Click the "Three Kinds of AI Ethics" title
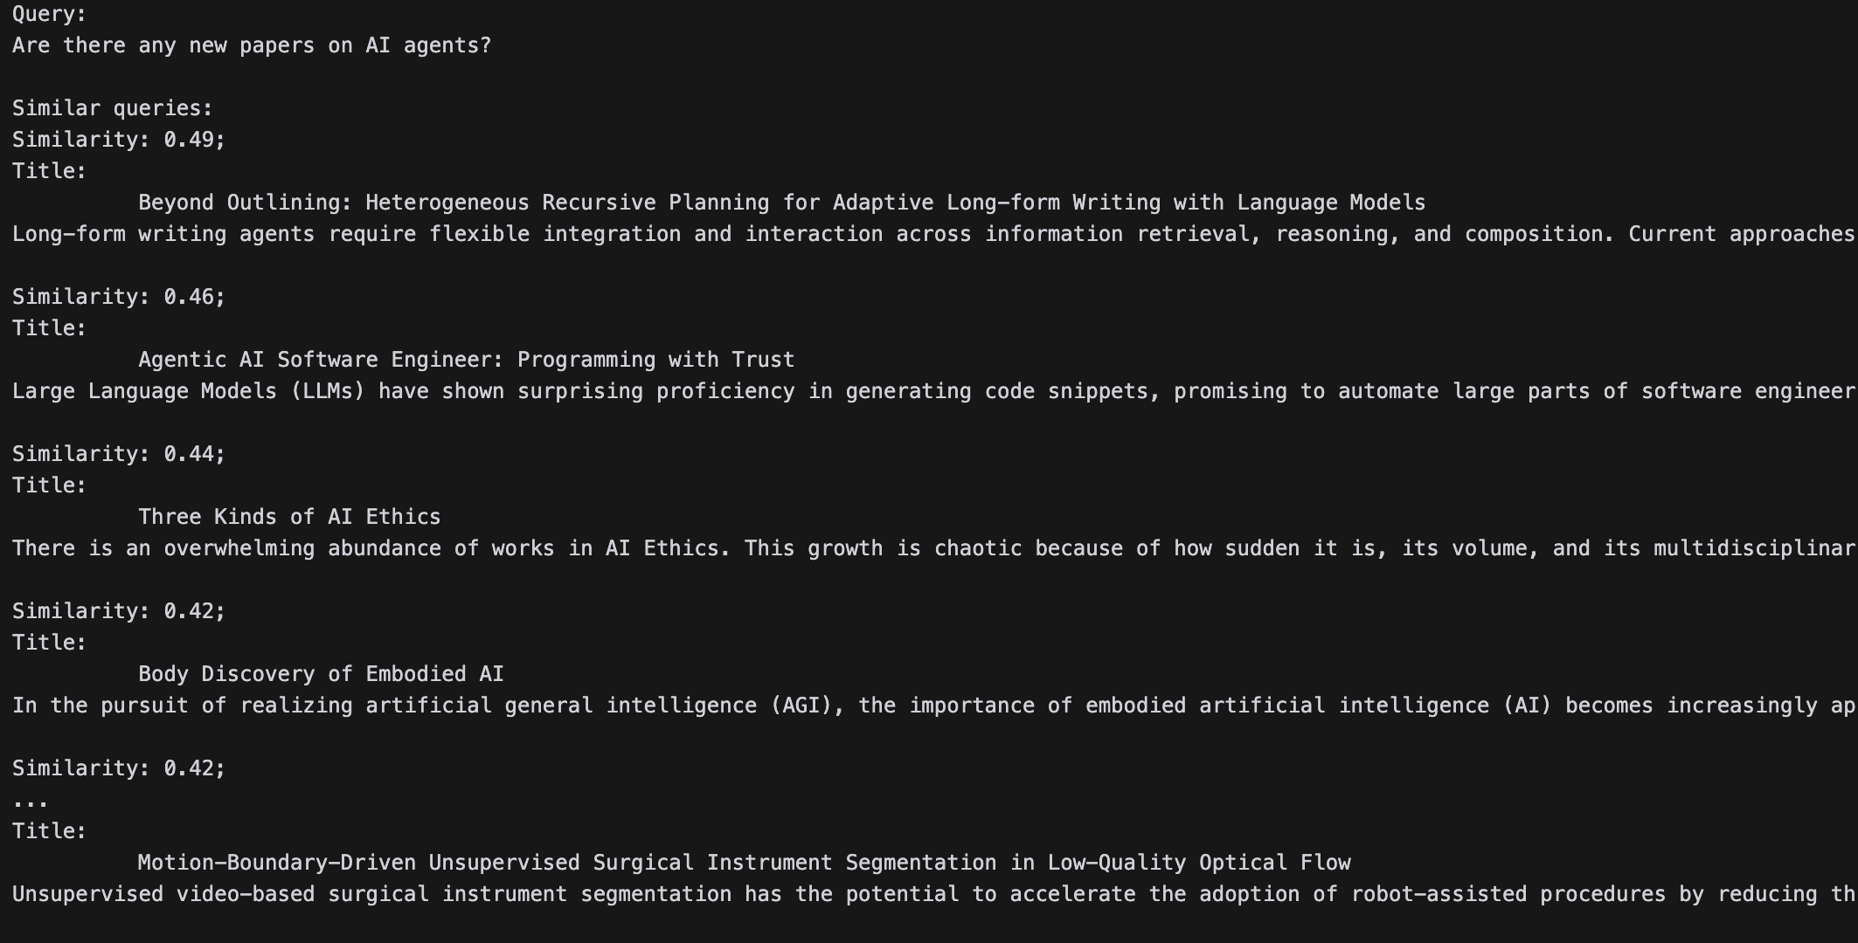The height and width of the screenshot is (943, 1858). 289,517
